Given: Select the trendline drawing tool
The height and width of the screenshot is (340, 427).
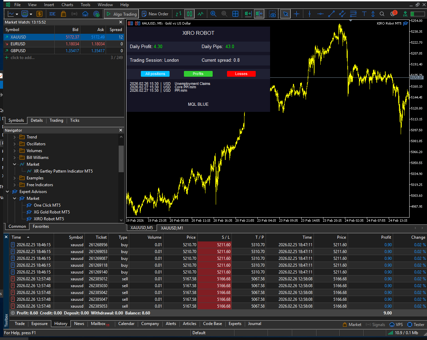Looking at the screenshot, I should [x=331, y=14].
